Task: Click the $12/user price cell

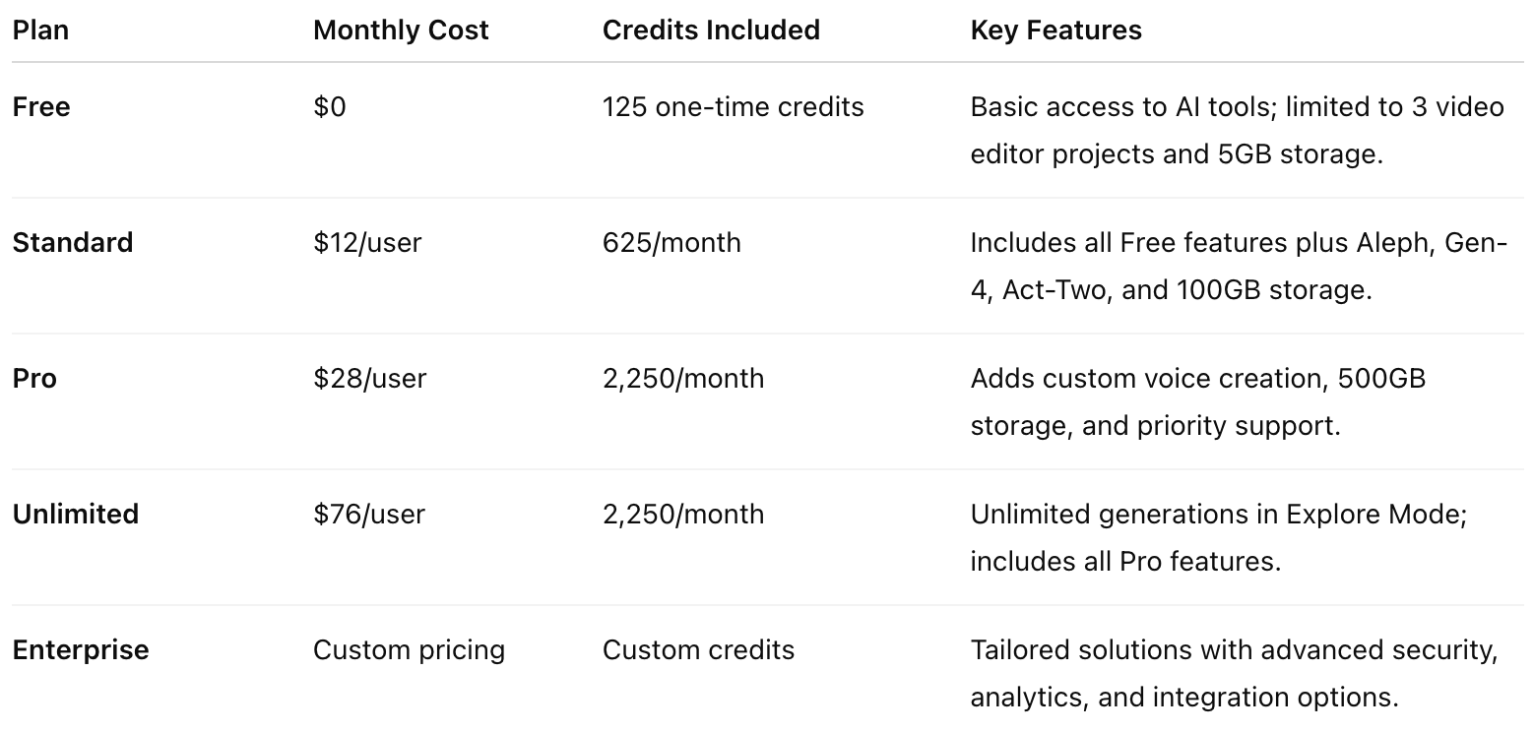Action: pos(367,242)
